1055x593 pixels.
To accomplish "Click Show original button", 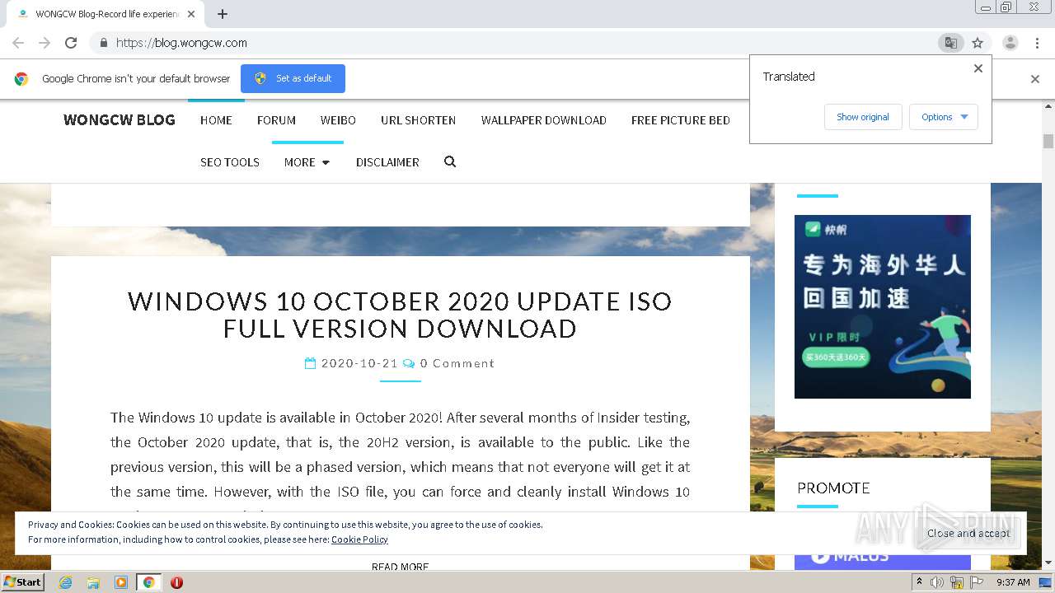I will [863, 117].
